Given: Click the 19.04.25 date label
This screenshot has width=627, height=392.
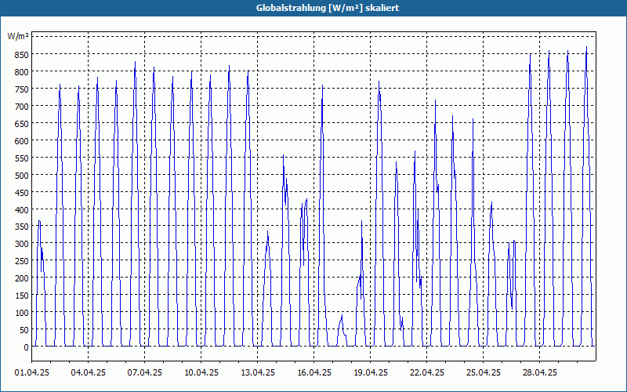Looking at the screenshot, I should [x=370, y=373].
